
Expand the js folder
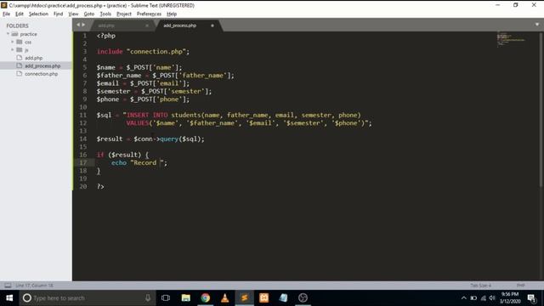[x=13, y=50]
